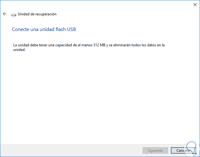Click "La unidad" at the description start

click(21, 45)
